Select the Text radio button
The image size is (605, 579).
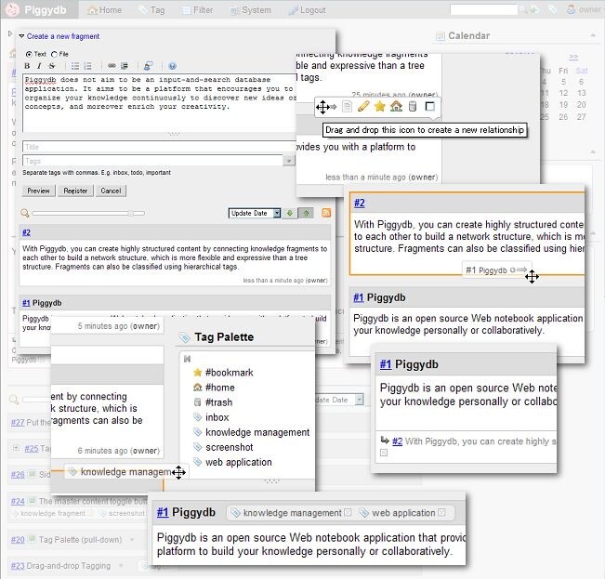29,54
